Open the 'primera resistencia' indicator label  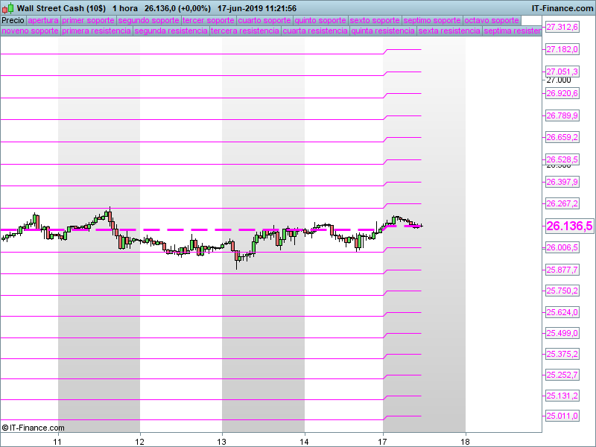(x=96, y=31)
